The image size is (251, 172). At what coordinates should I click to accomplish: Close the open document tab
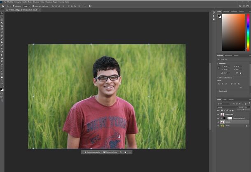[40, 10]
